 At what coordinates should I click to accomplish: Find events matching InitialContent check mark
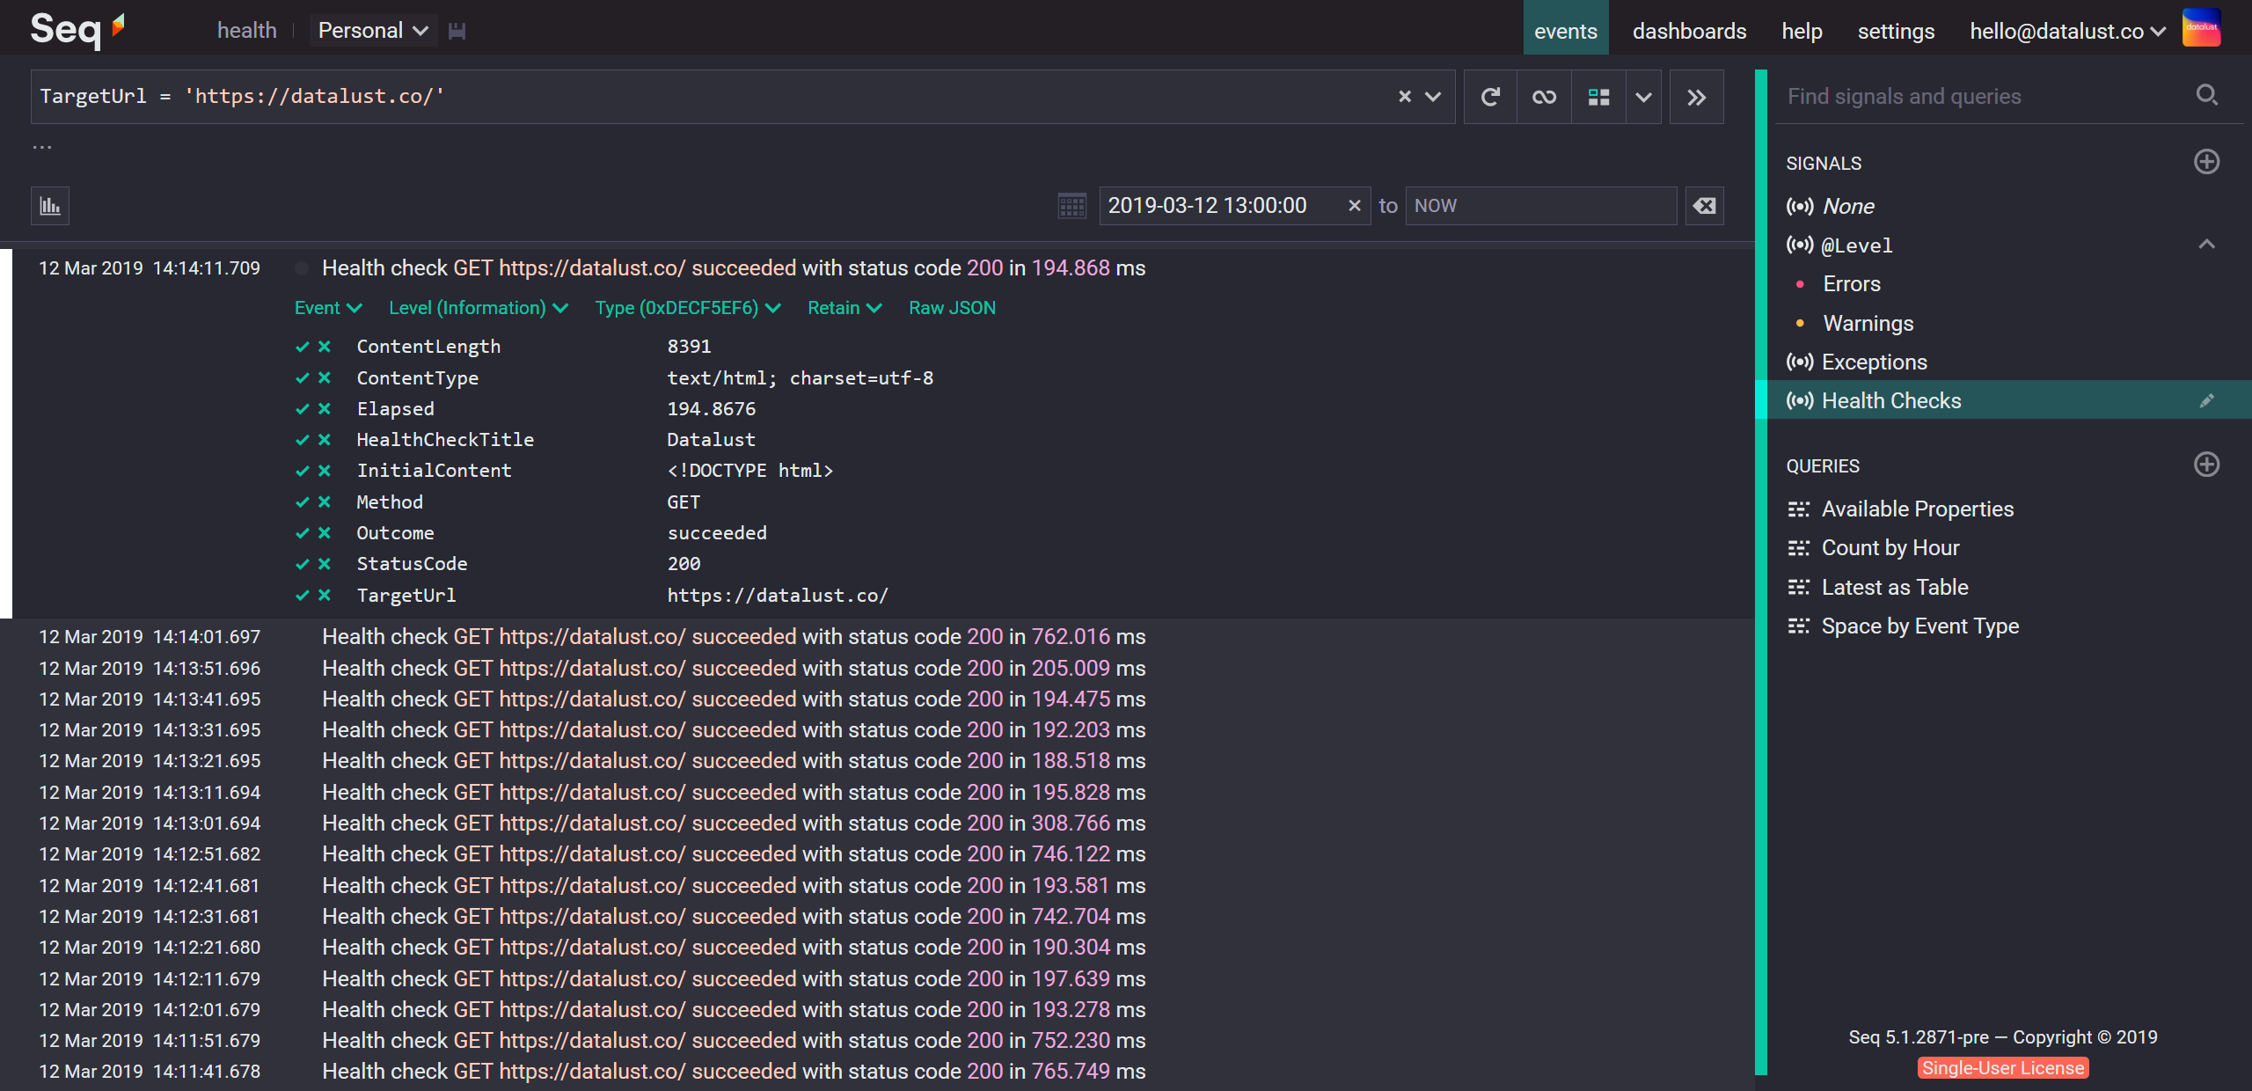(x=303, y=471)
